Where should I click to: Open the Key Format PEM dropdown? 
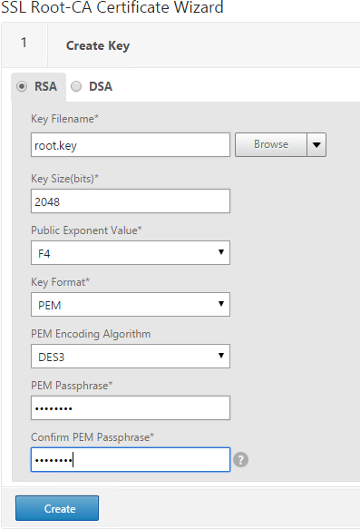pos(131,304)
